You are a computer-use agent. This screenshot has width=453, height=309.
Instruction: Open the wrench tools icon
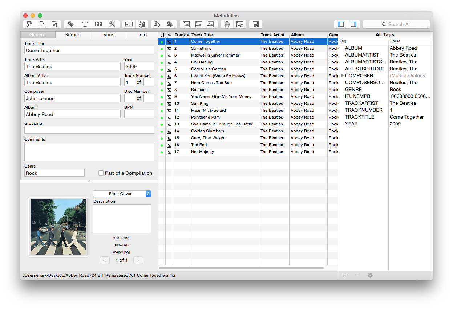[112, 24]
